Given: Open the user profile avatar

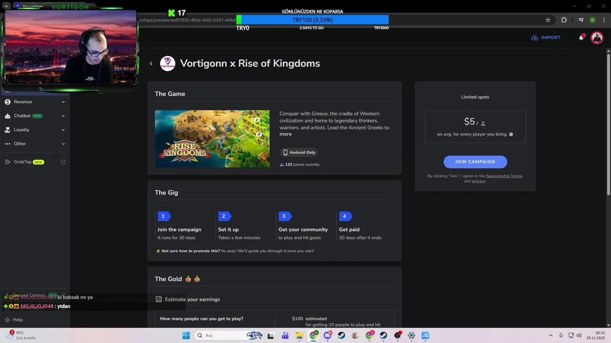Looking at the screenshot, I should 597,38.
